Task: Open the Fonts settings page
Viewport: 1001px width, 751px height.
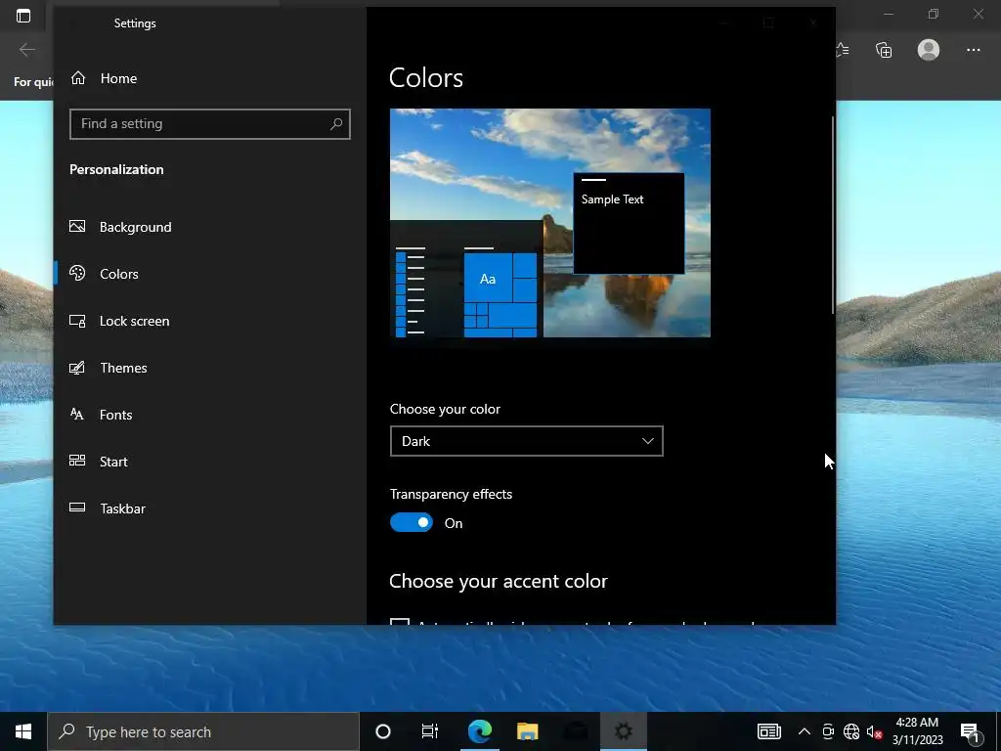Action: [115, 415]
